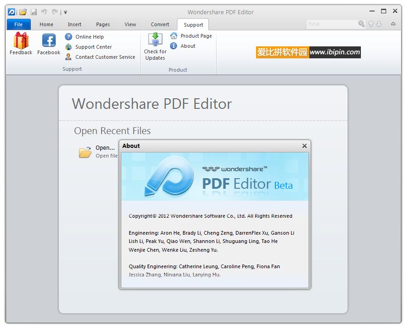Click the PDF Editor logo in About dialog
Screen dimensions: 405x327
[170, 176]
